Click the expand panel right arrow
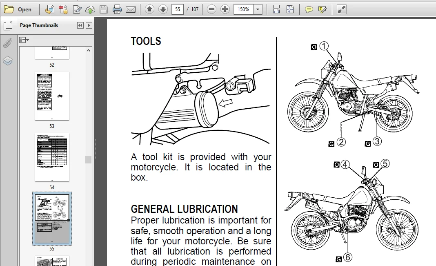 tap(89, 25)
